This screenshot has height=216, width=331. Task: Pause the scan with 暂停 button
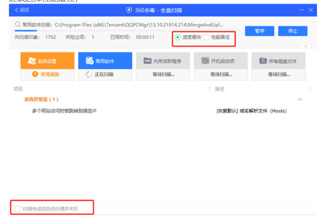[x=259, y=31]
